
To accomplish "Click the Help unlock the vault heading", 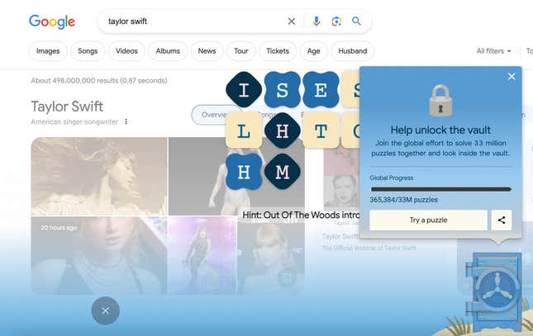I will (440, 130).
